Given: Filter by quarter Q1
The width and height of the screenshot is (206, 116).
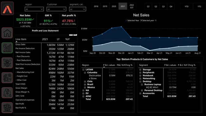Looking at the screenshot, I should [x=148, y=6].
